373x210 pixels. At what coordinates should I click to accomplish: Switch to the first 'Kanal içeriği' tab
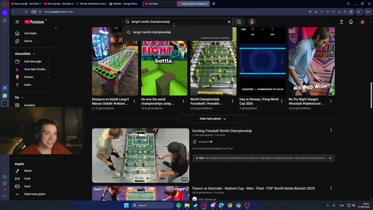[26, 4]
